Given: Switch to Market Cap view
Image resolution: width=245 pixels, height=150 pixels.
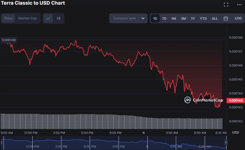Looking at the screenshot, I should point(27,18).
